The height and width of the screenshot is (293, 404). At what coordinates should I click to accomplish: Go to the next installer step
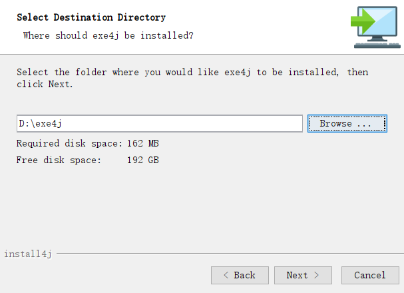(303, 275)
